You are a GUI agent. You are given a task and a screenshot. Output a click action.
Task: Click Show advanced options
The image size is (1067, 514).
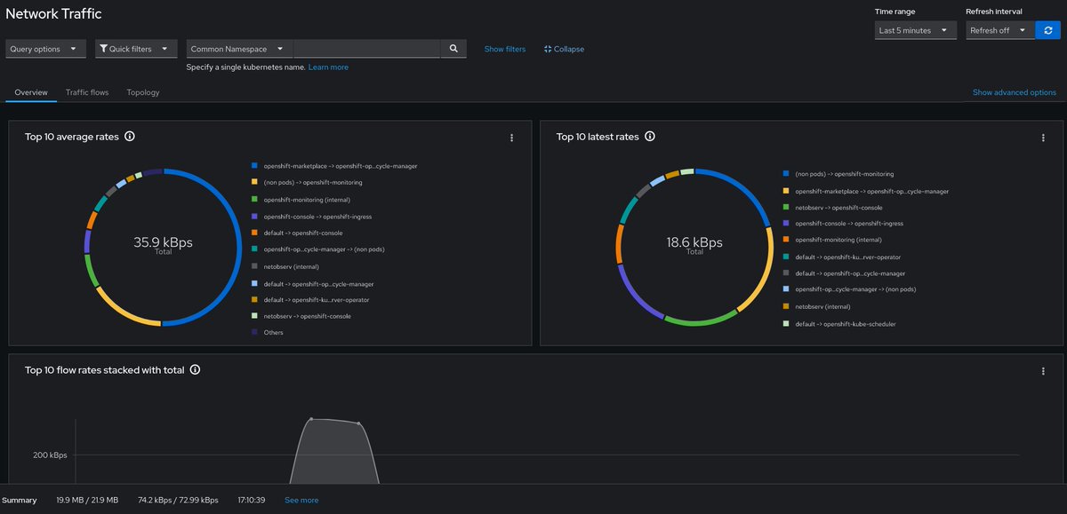[x=1015, y=92]
